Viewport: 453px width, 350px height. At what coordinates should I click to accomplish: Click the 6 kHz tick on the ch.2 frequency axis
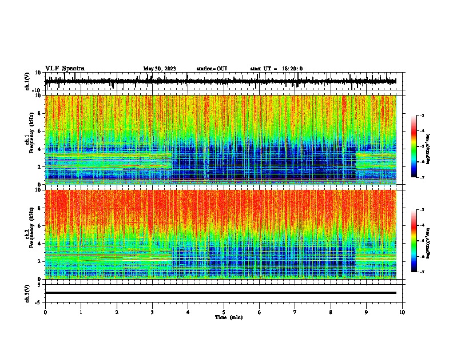tap(41, 226)
